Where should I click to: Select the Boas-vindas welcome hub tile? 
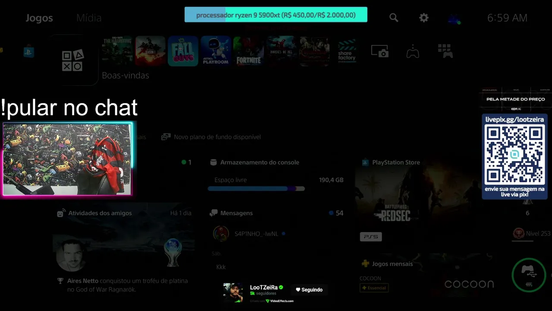[x=72, y=60]
